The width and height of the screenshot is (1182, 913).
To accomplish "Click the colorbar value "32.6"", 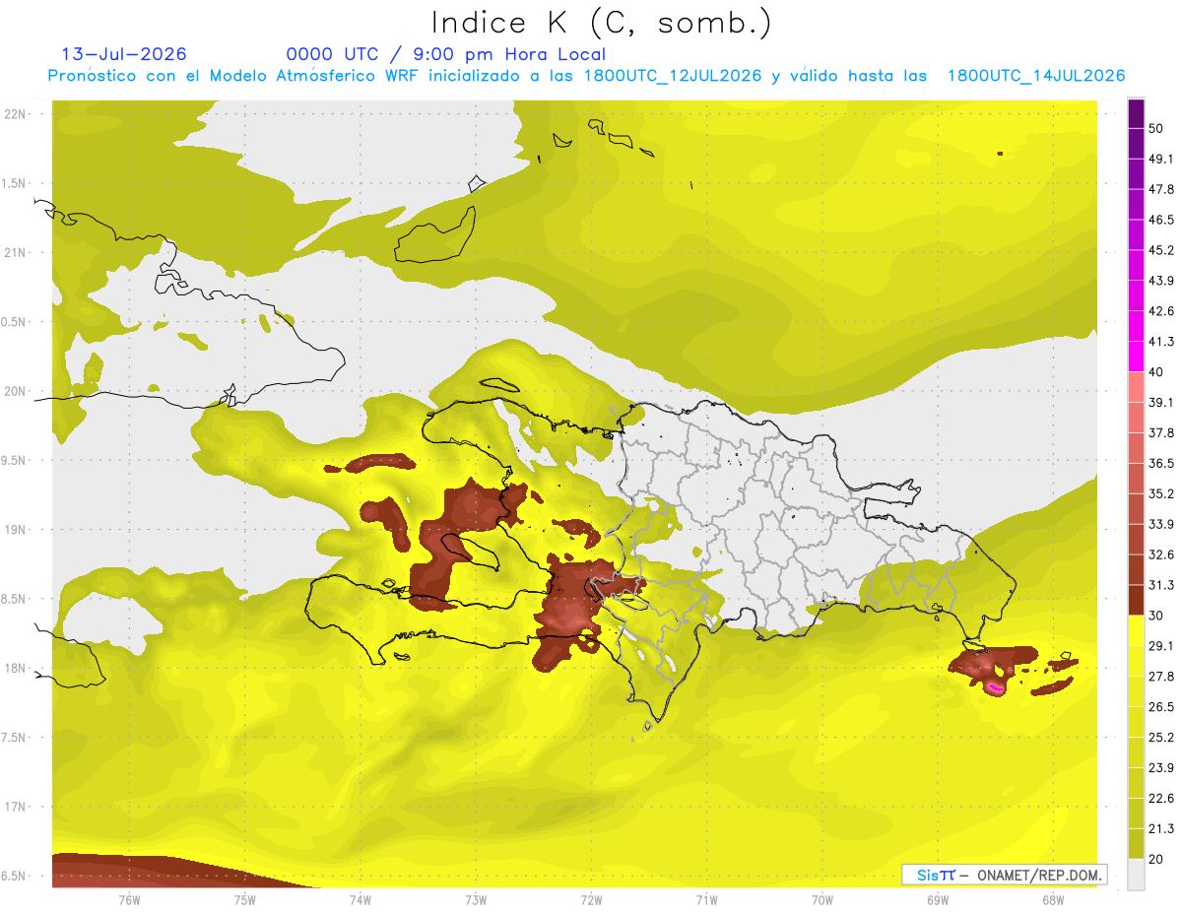I will (1161, 554).
